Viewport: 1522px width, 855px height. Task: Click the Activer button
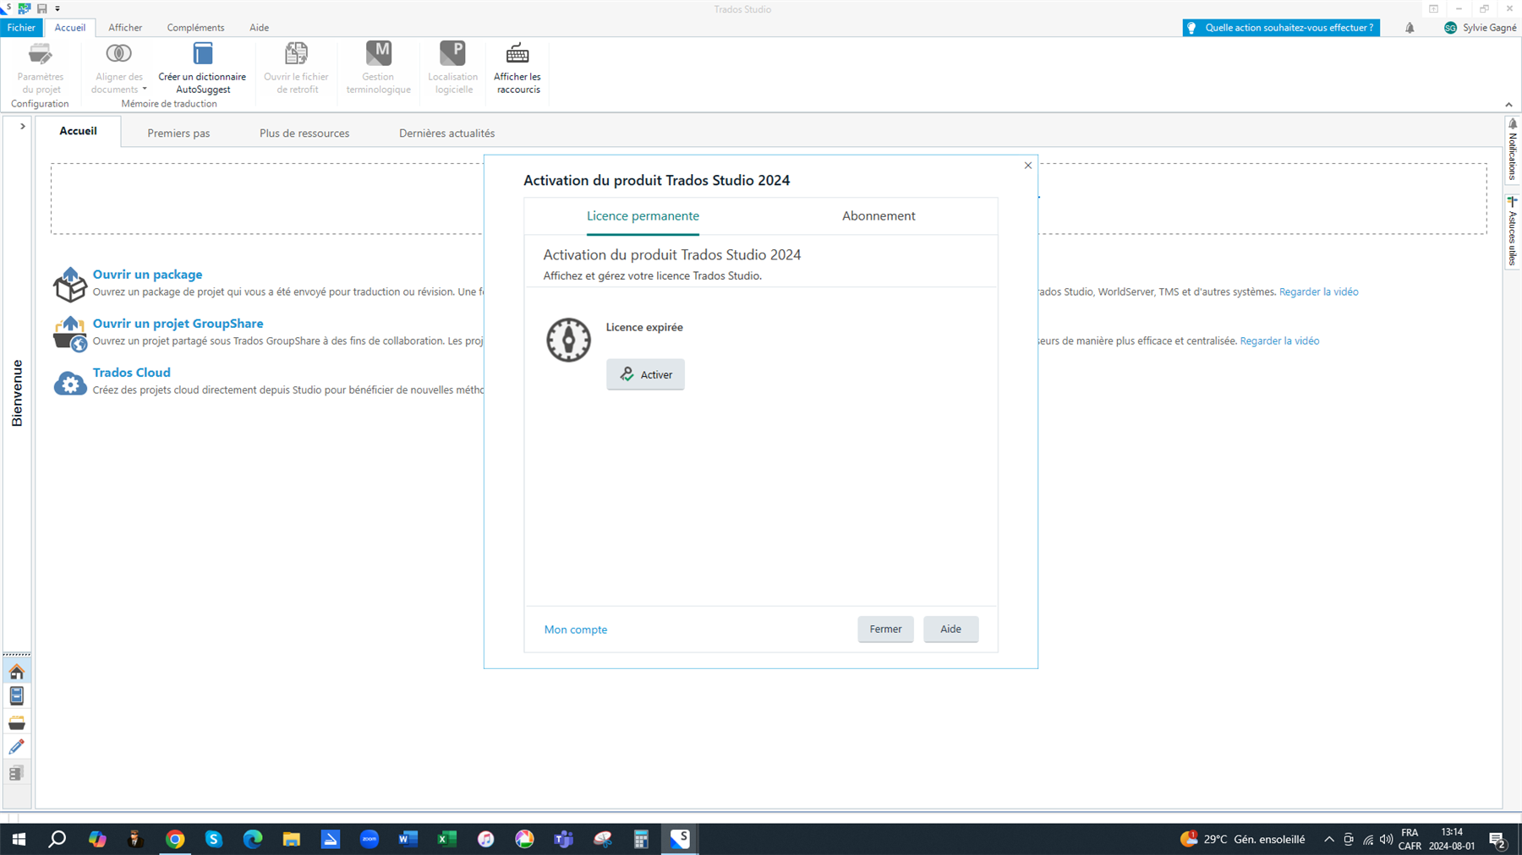click(x=645, y=374)
